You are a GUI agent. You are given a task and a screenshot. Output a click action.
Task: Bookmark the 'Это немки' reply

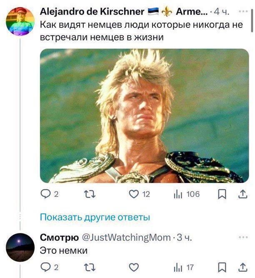222,267
